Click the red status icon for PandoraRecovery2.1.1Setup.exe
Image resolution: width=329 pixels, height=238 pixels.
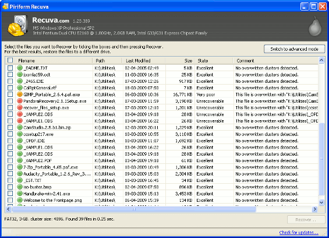coord(20,101)
